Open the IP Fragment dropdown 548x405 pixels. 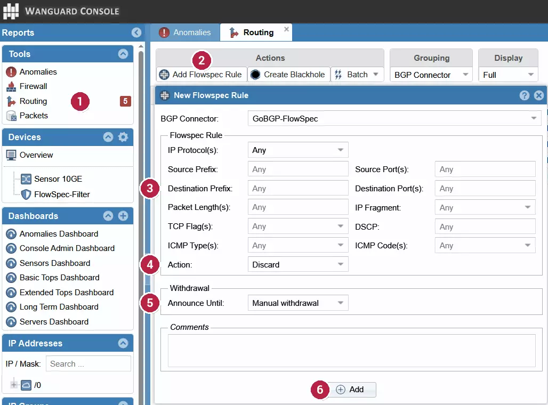pos(485,208)
